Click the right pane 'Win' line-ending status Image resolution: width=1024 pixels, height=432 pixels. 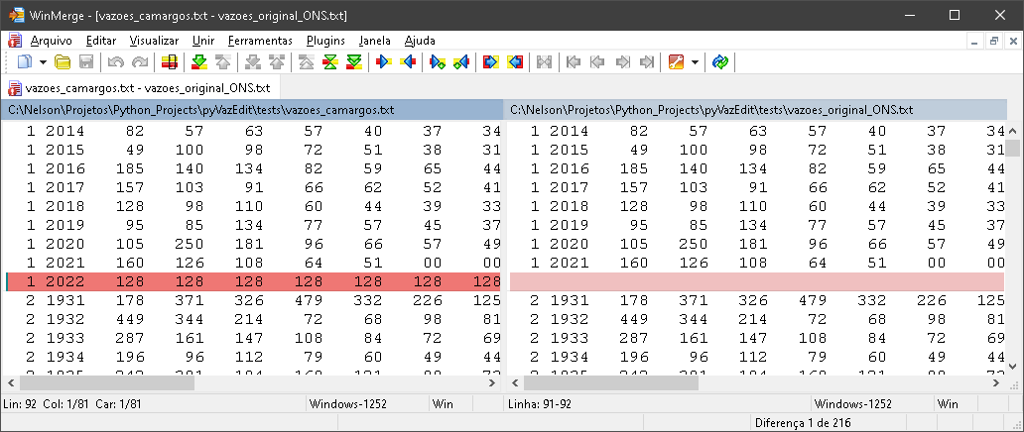click(x=948, y=404)
